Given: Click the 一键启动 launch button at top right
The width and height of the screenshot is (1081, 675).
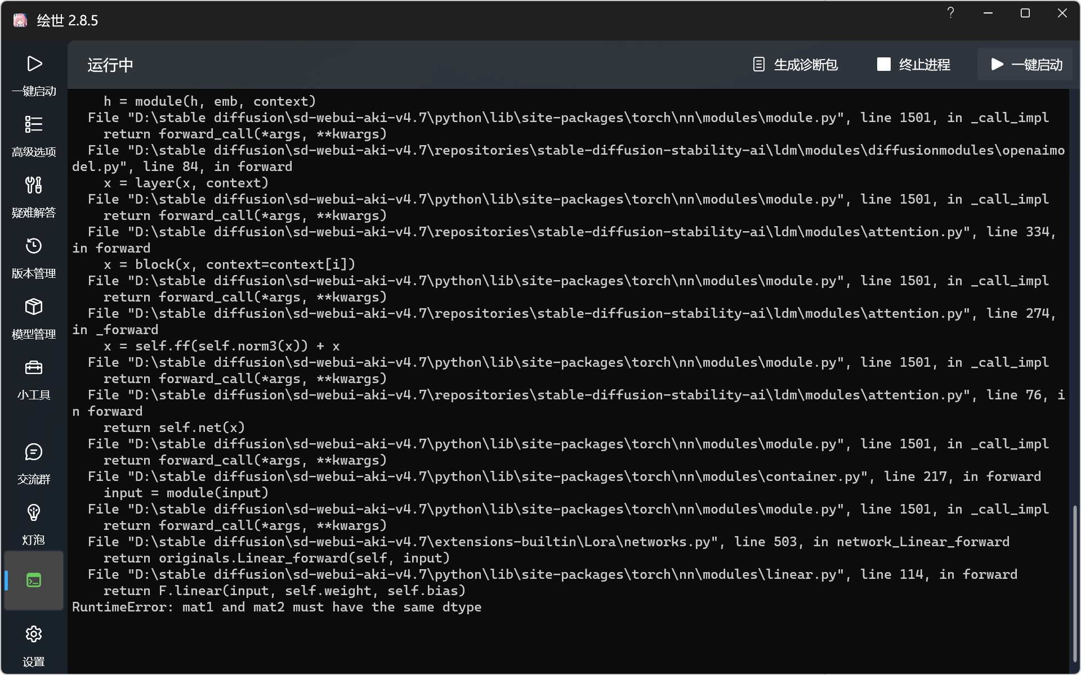Looking at the screenshot, I should point(1025,65).
